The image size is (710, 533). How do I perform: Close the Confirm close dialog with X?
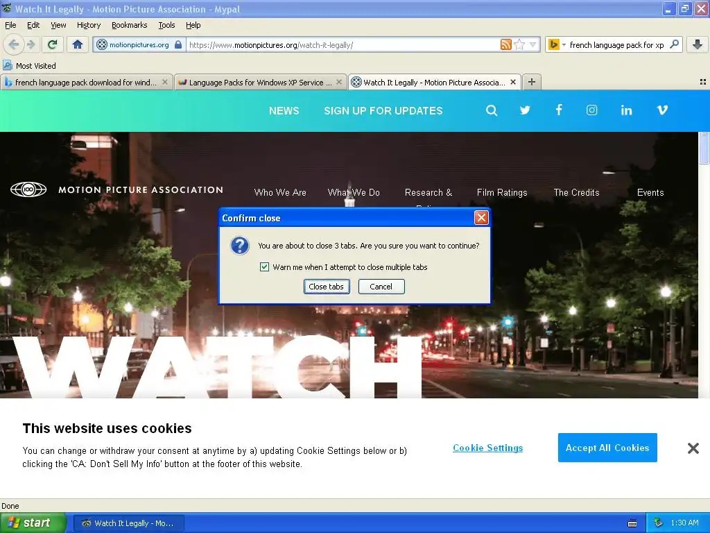point(481,218)
